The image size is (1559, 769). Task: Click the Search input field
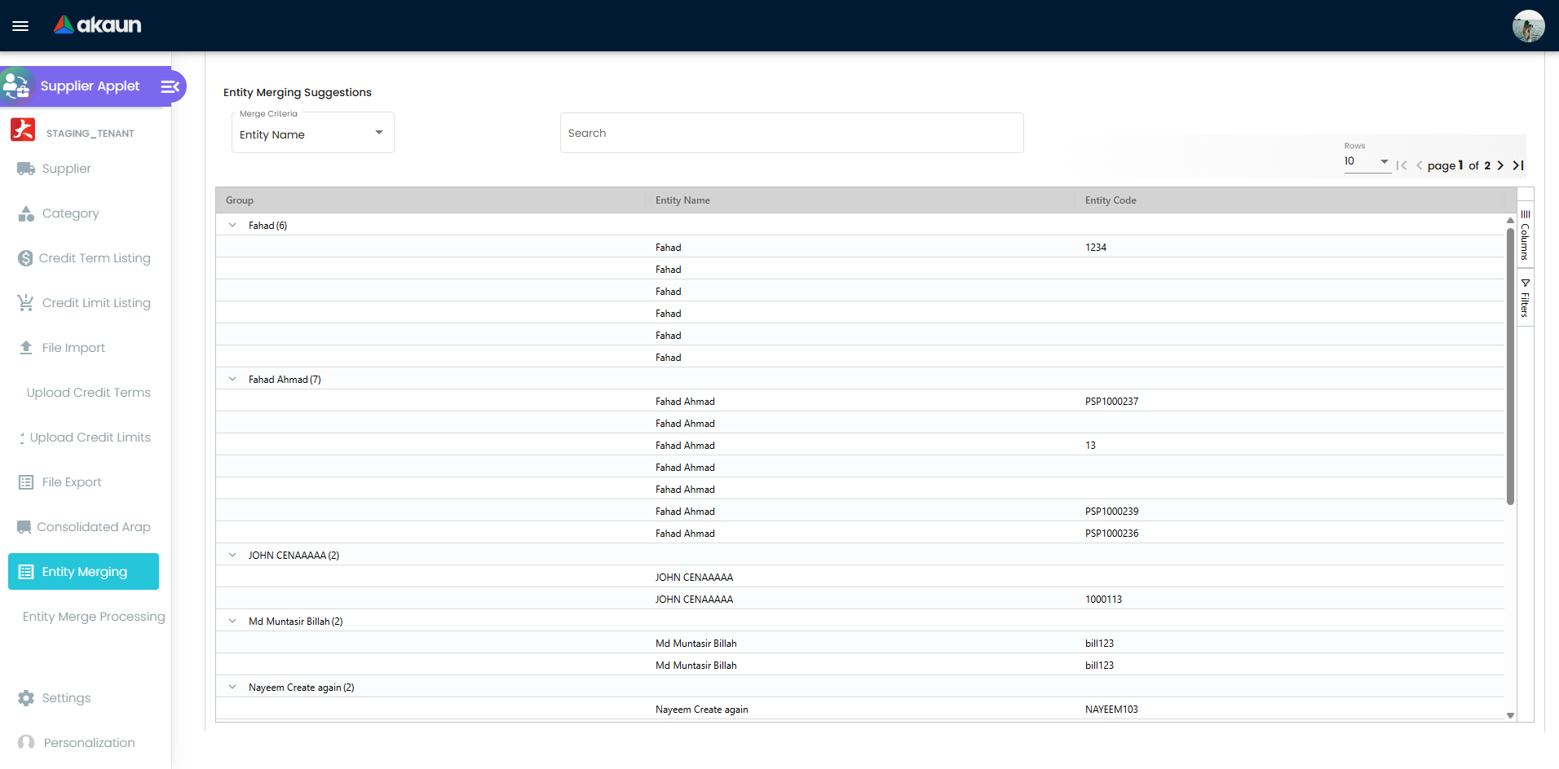click(791, 133)
